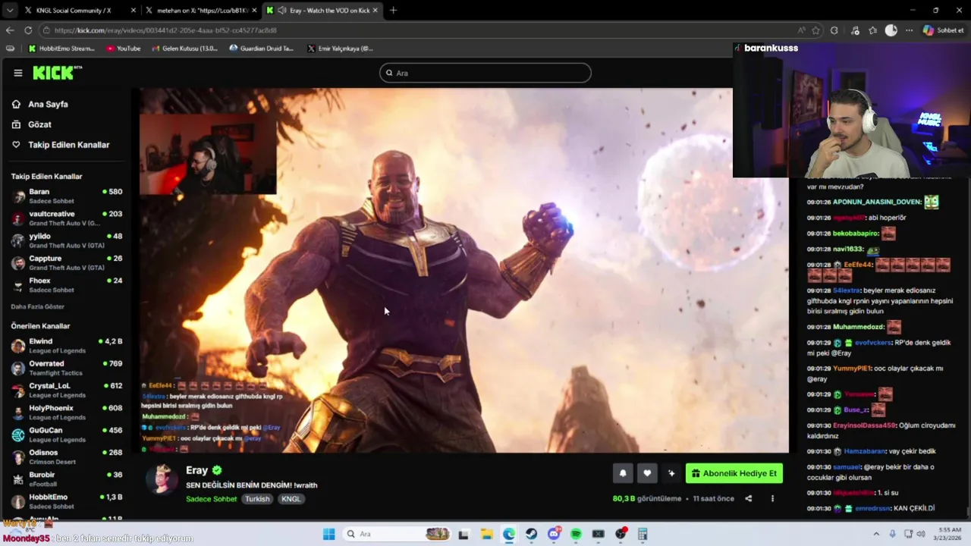
Task: Open HobbitEmo Stream bookmark
Action: coord(61,49)
